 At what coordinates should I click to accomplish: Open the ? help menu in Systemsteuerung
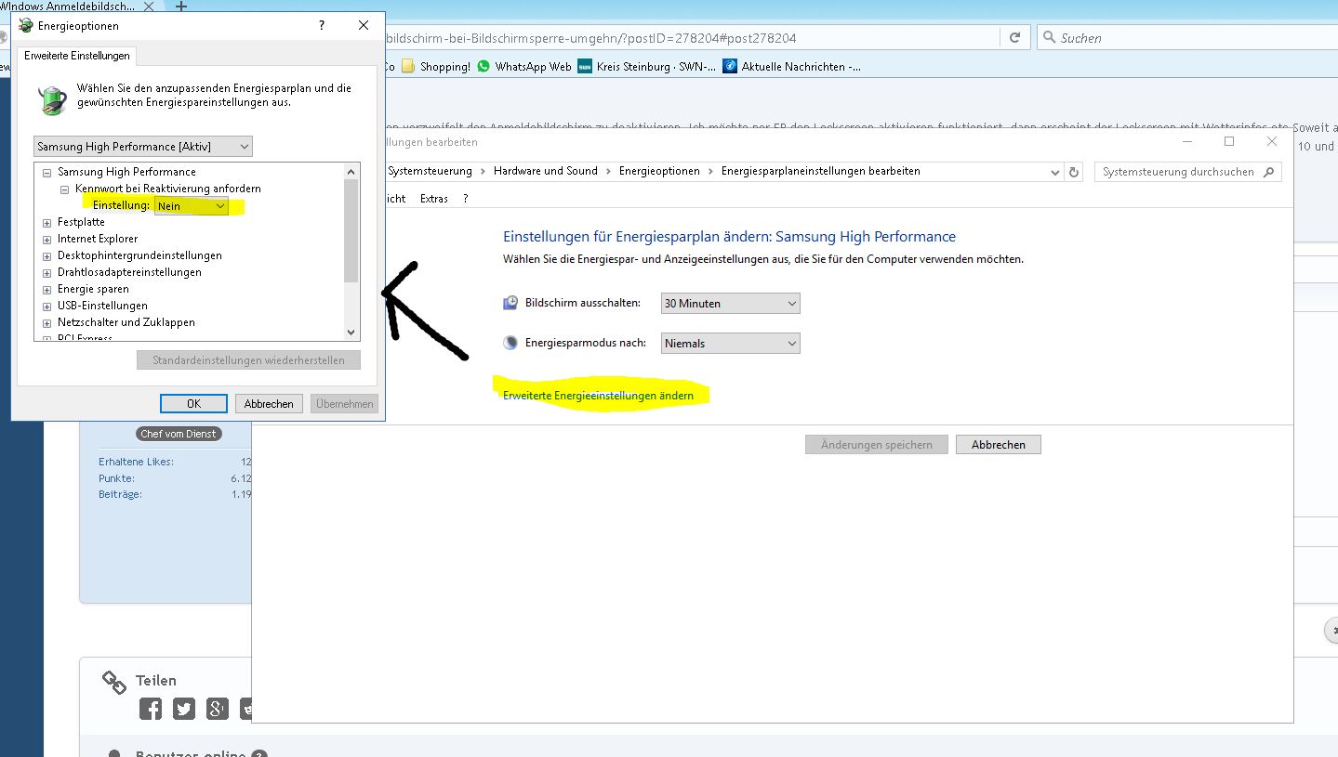466,199
